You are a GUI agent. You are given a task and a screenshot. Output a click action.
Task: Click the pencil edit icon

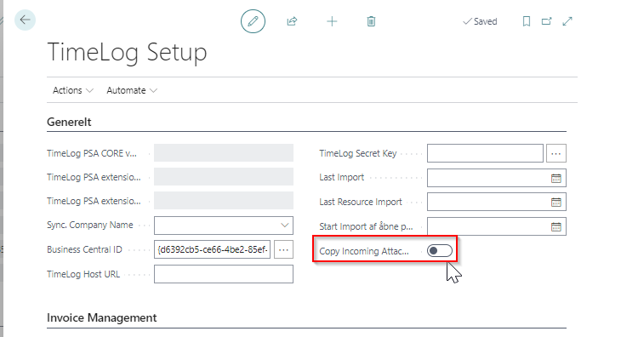coord(253,21)
